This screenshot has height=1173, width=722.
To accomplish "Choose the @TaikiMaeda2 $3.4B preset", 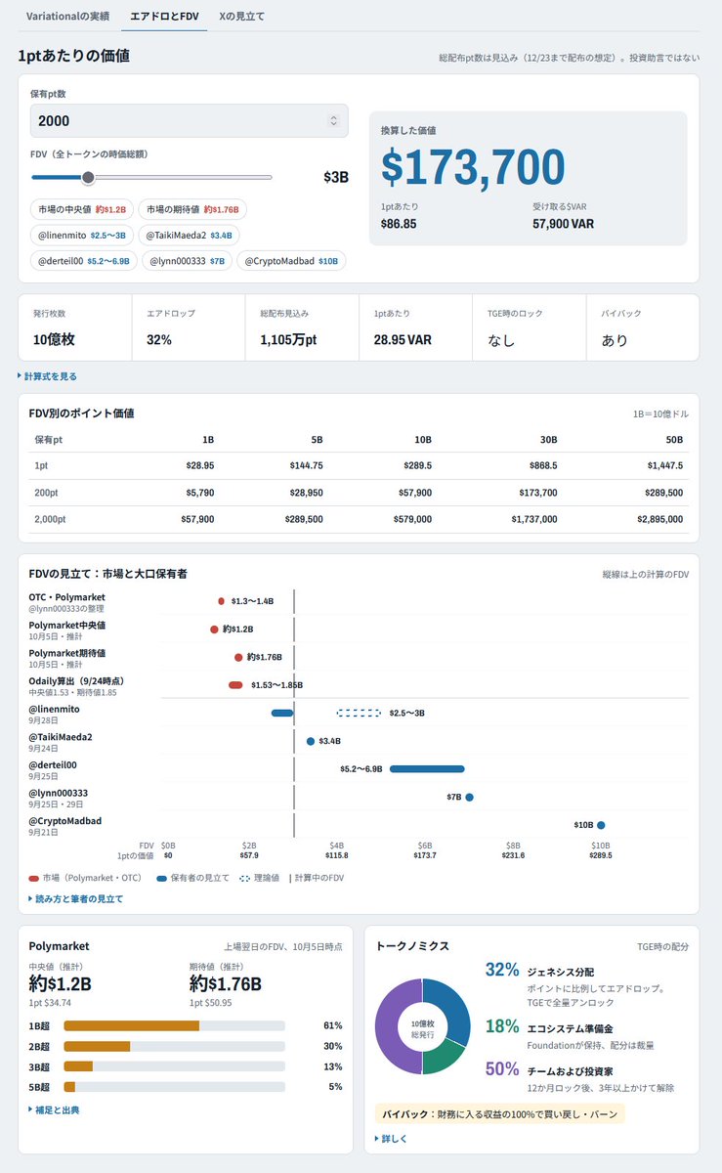I will coord(189,235).
